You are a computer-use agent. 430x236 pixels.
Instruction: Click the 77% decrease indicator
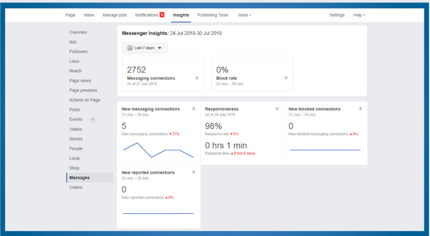tap(174, 134)
